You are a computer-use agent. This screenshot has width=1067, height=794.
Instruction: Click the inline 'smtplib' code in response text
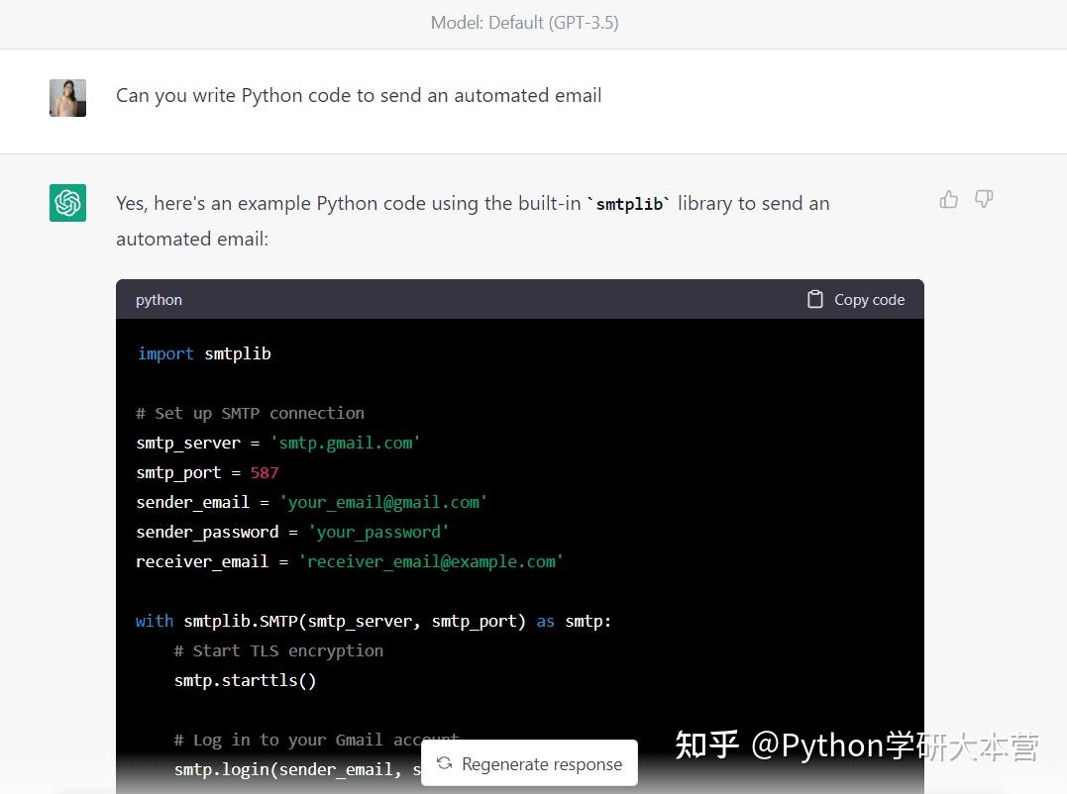pos(629,204)
